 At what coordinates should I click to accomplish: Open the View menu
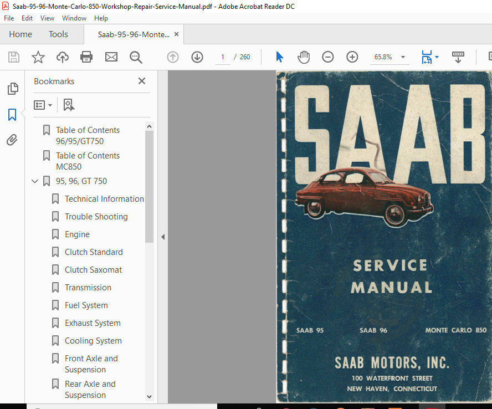point(48,18)
